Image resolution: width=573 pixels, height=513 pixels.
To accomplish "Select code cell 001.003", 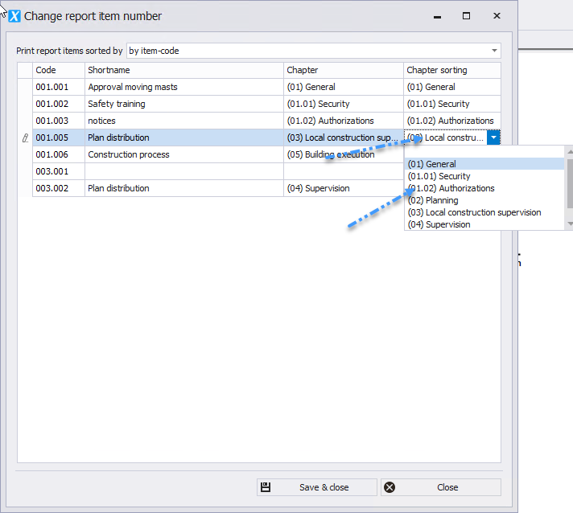I will click(59, 121).
